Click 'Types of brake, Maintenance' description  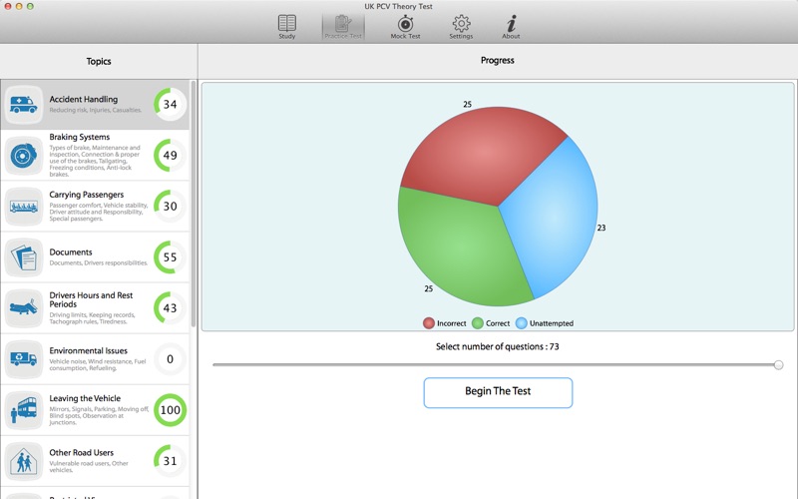(x=95, y=161)
